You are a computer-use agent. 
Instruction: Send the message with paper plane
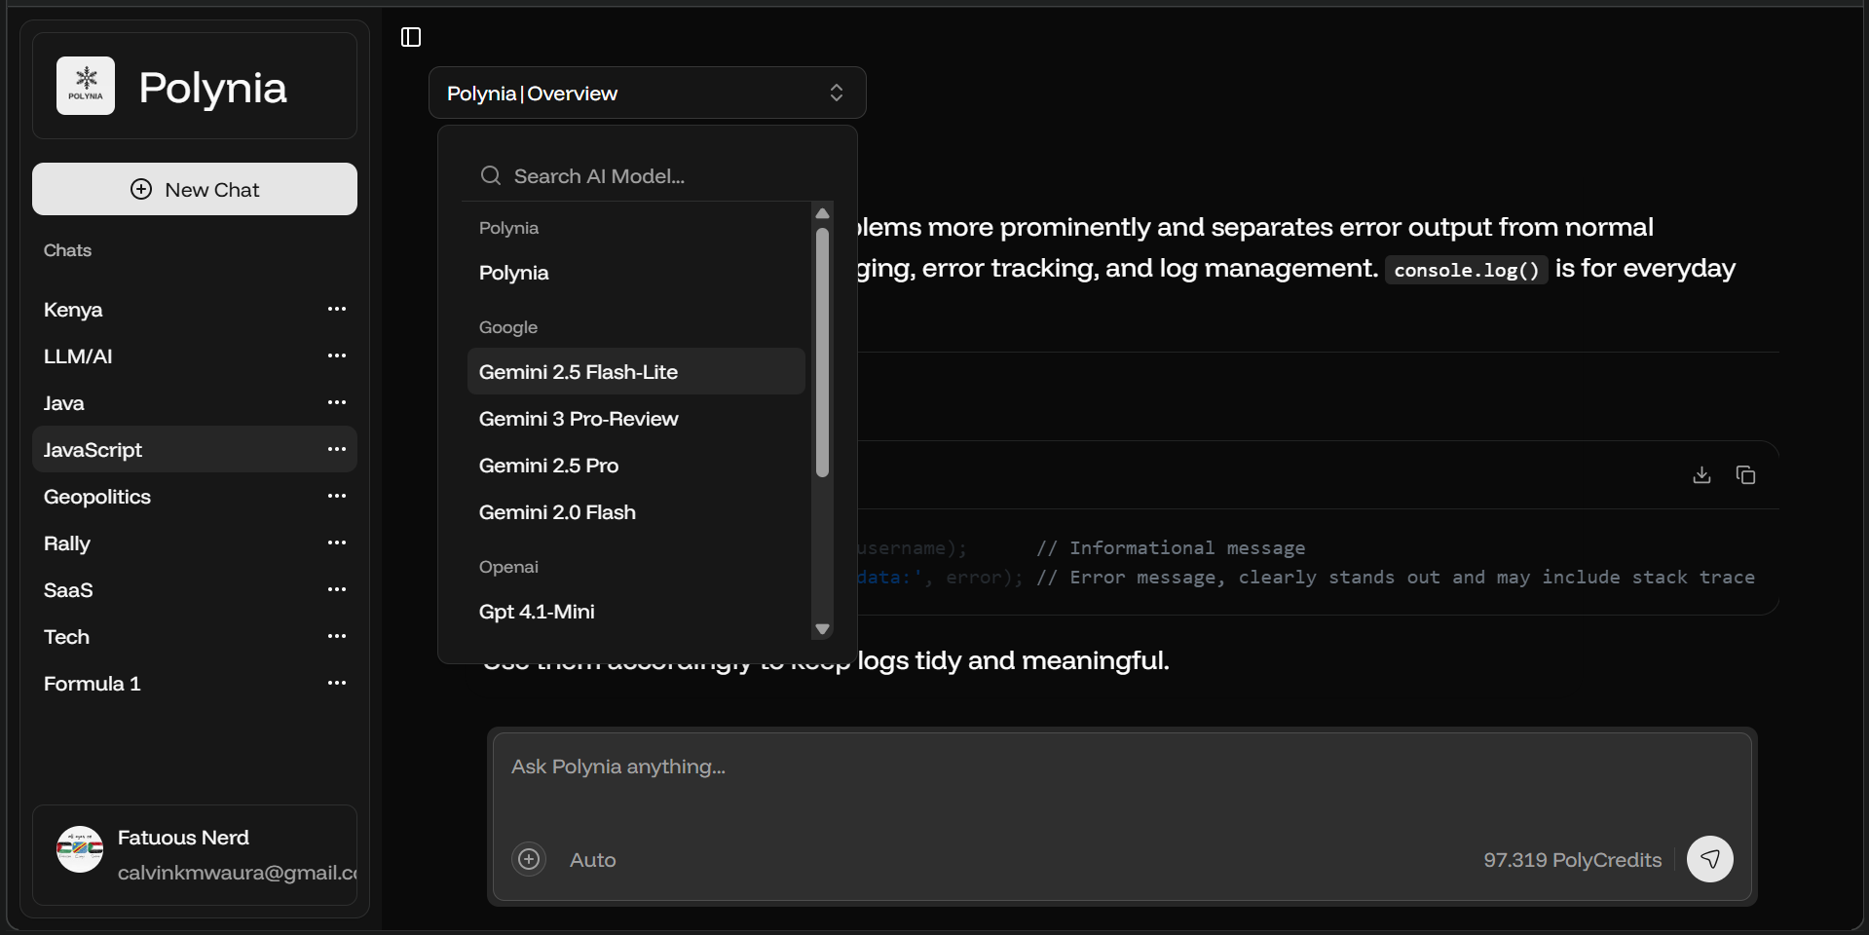pos(1710,859)
